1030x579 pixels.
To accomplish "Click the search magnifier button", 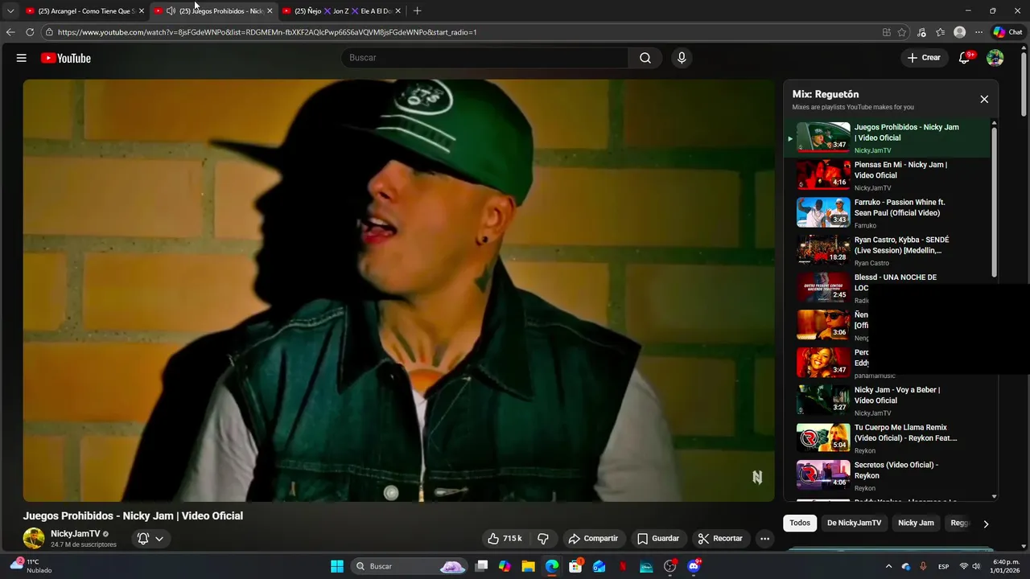I will [x=645, y=58].
